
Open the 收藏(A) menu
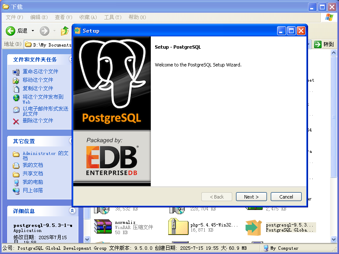pos(88,17)
